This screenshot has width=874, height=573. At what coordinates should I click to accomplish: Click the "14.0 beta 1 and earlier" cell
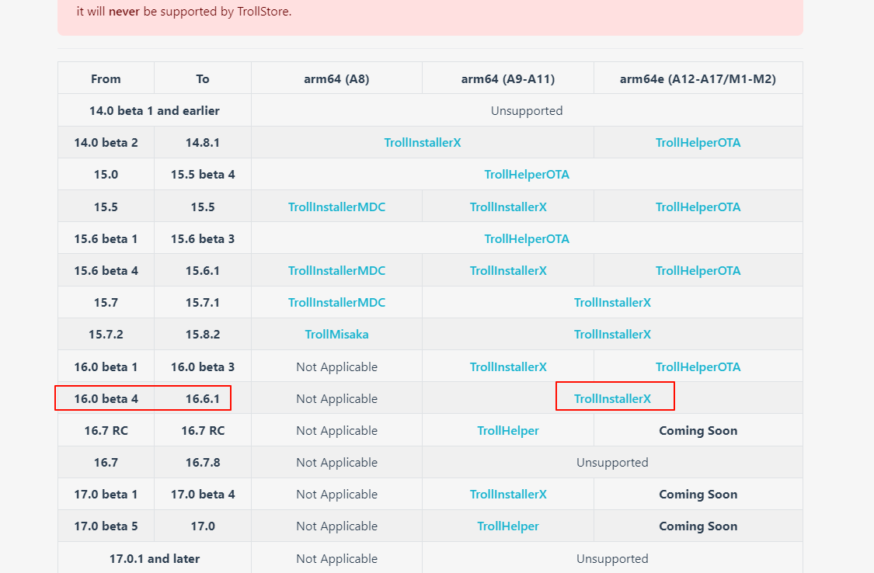pos(155,111)
